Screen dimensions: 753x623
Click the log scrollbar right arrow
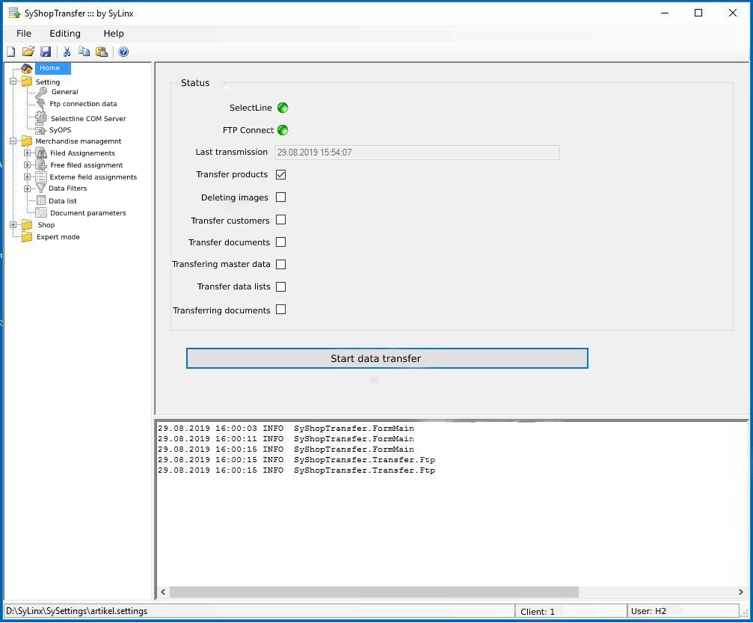tap(741, 592)
